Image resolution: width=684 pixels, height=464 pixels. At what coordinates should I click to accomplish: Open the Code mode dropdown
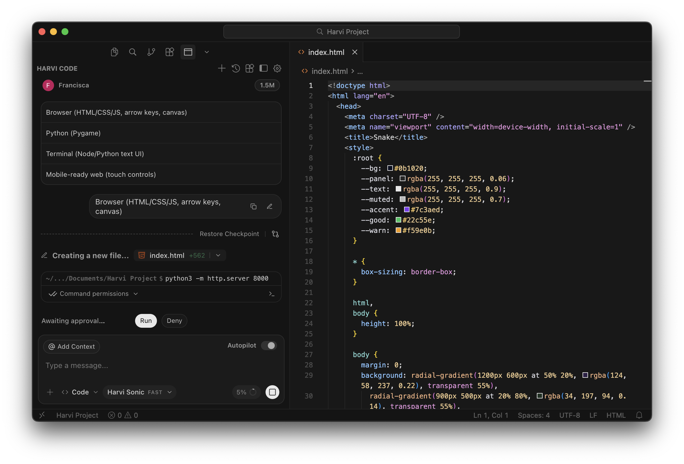tap(80, 392)
